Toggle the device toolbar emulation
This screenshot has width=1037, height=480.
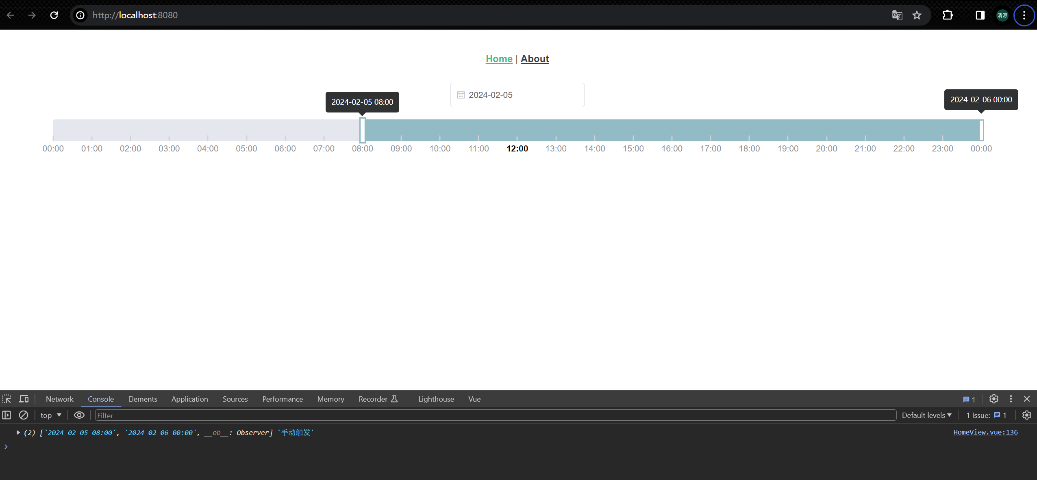(x=24, y=399)
